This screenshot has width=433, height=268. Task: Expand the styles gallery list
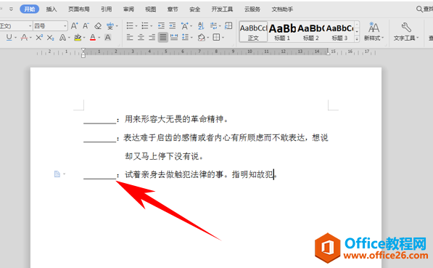coord(357,39)
